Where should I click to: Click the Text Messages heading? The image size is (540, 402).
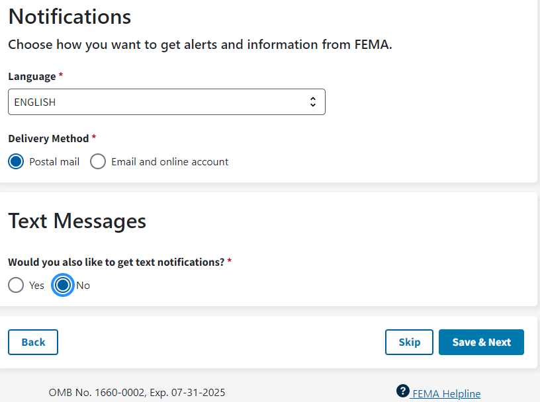coord(77,220)
